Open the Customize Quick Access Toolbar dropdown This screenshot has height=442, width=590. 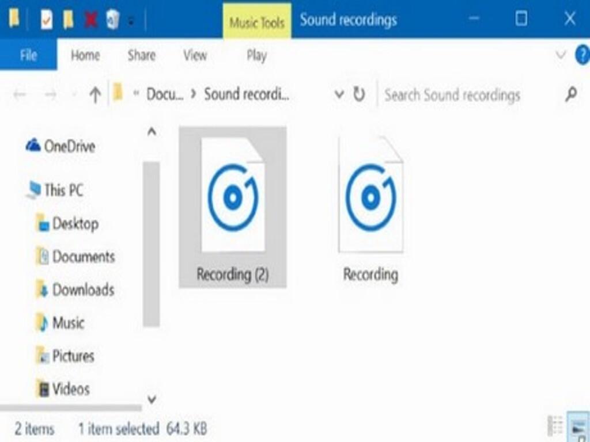(x=131, y=22)
